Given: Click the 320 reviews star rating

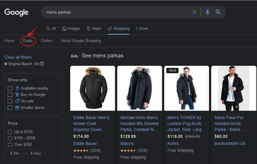Looking at the screenshot, I should coord(134,150).
